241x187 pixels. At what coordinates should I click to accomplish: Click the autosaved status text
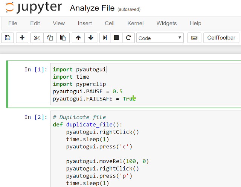coord(129,9)
